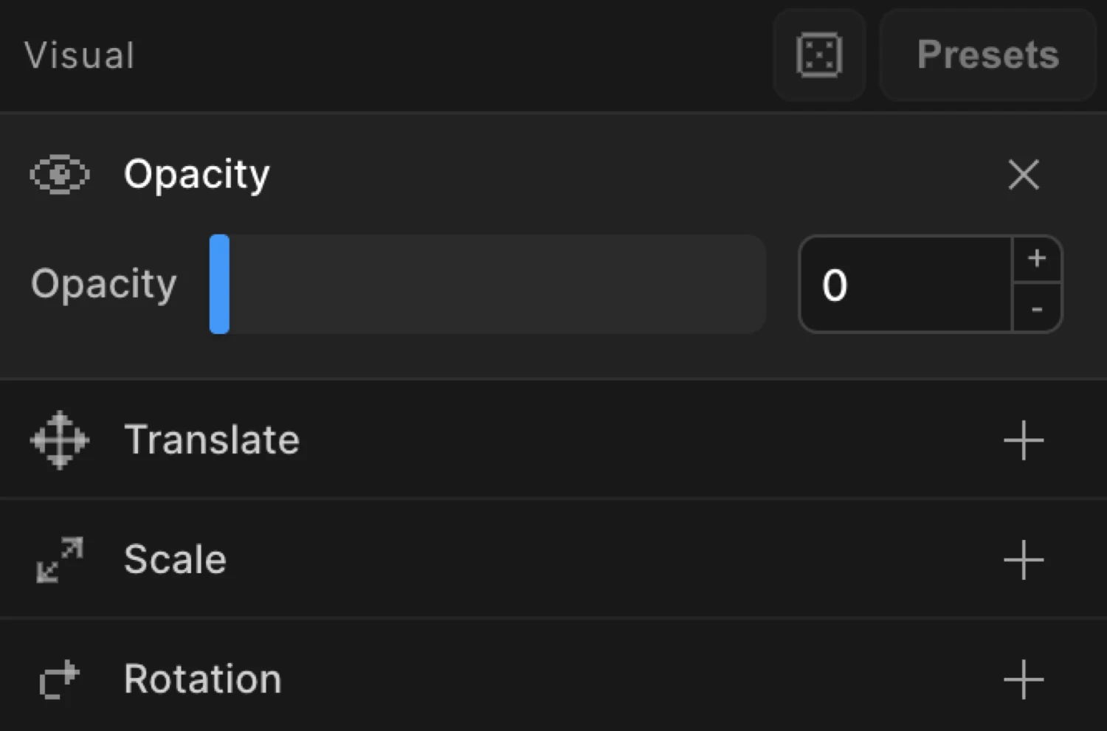Enable a Rotation effect via its plus

1024,680
